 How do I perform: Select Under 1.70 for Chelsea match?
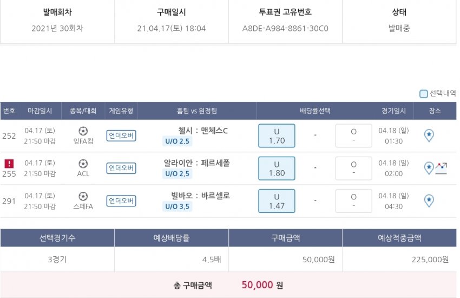(277, 136)
